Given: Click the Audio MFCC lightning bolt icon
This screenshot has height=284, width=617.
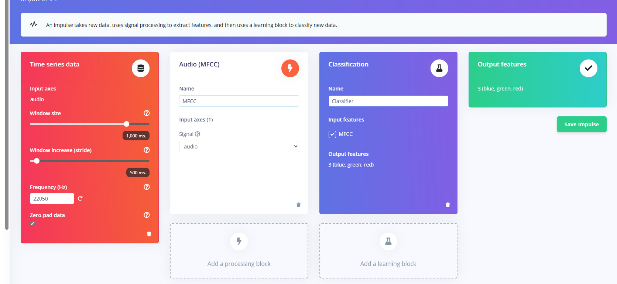Looking at the screenshot, I should (x=290, y=68).
